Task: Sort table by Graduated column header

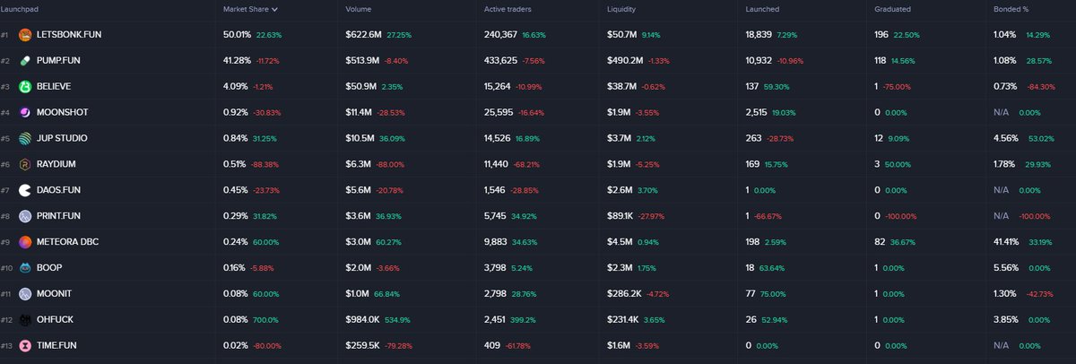Action: click(892, 10)
